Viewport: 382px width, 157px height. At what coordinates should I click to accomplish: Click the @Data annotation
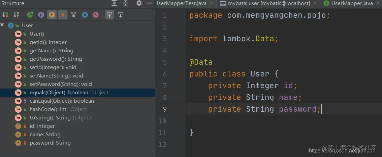click(201, 62)
